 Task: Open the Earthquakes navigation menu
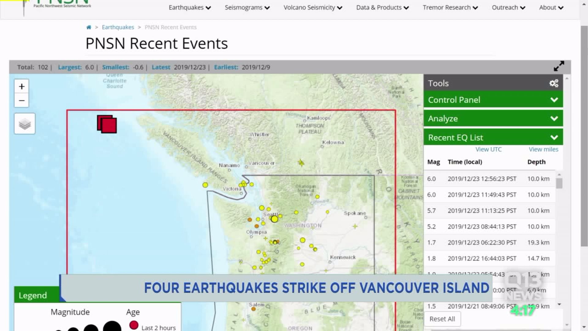pyautogui.click(x=190, y=8)
